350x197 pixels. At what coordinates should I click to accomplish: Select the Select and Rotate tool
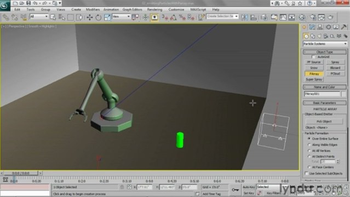point(99,17)
